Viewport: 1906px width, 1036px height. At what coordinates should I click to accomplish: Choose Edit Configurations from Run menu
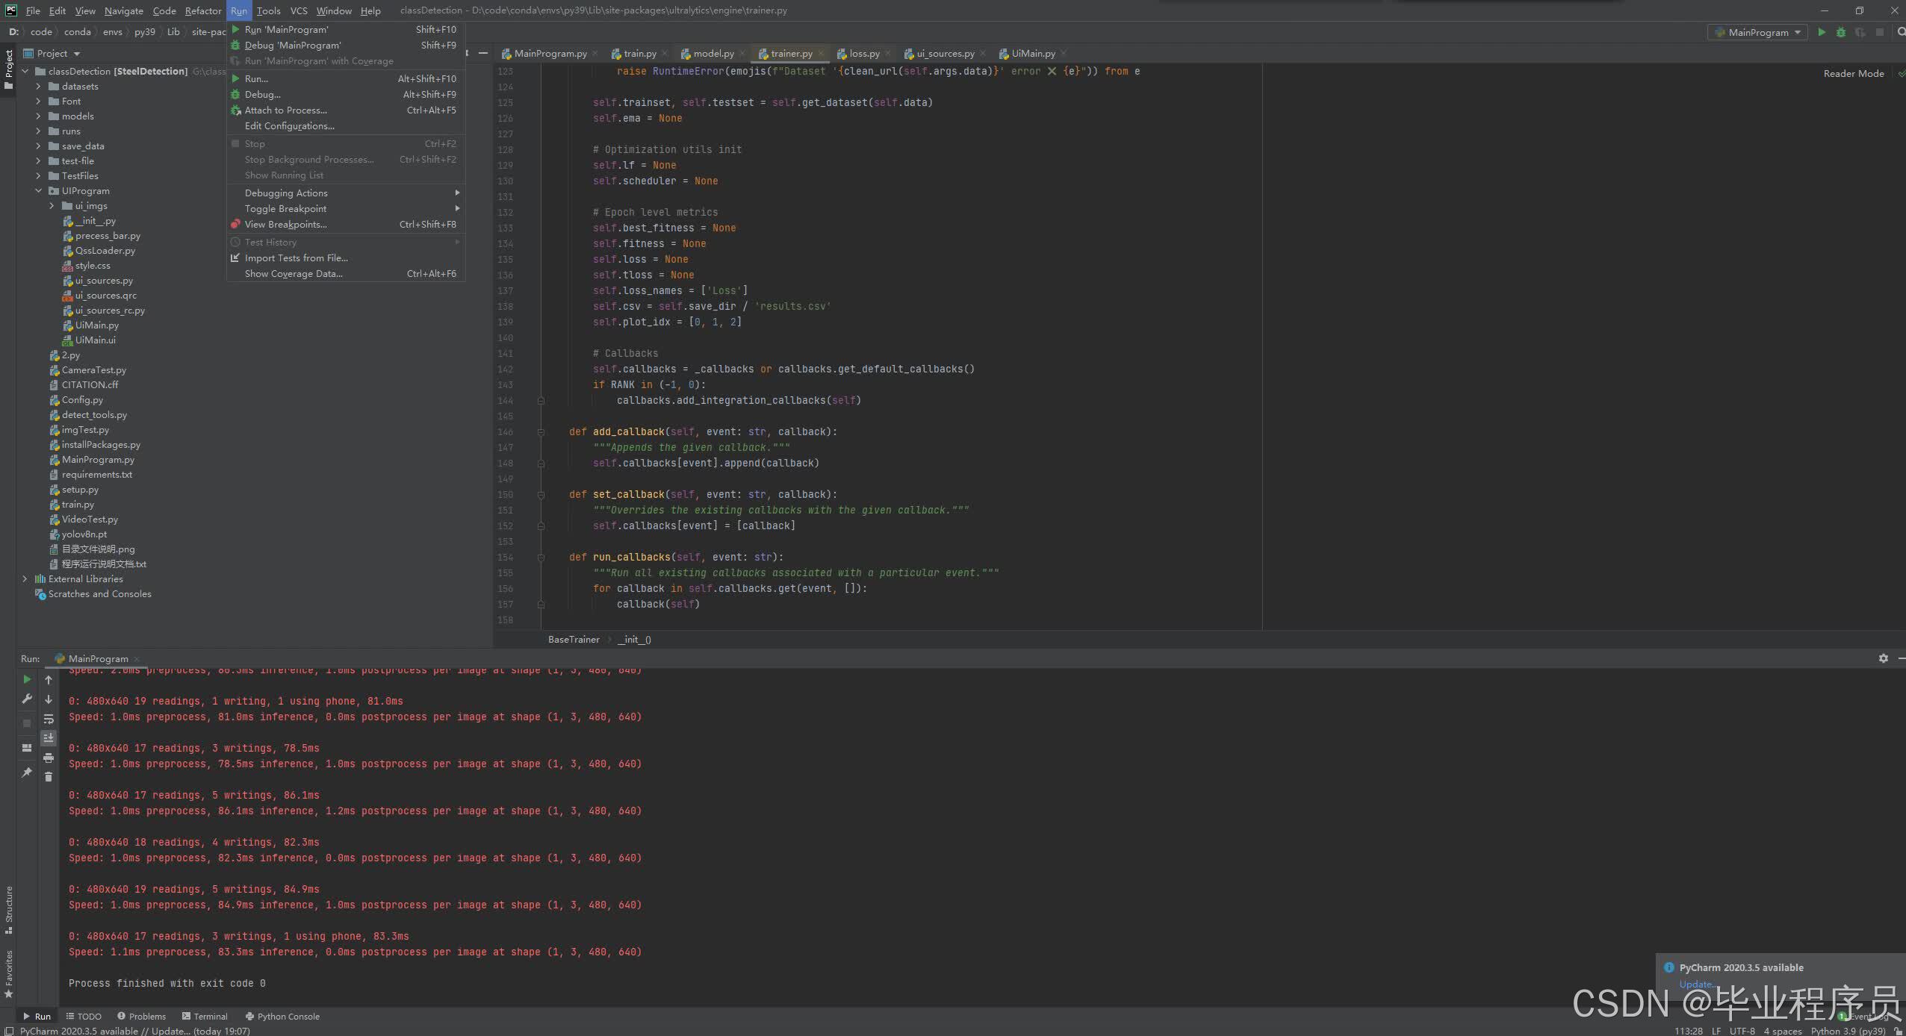pyautogui.click(x=289, y=126)
